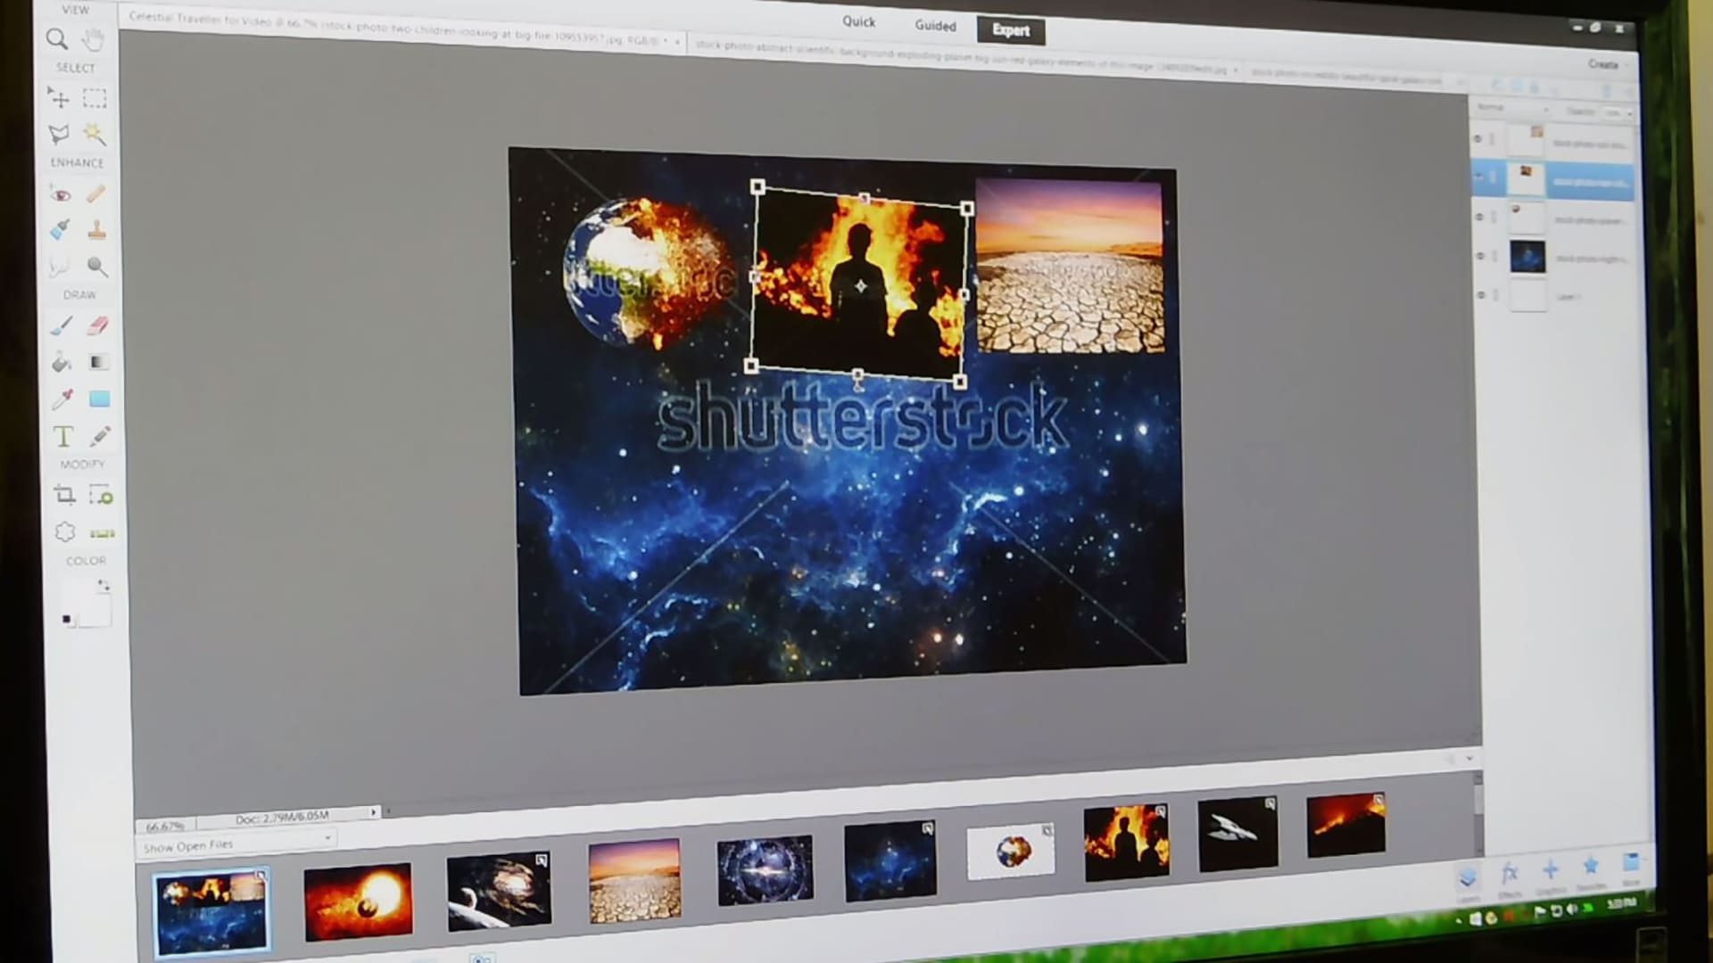Switch to the Quick editing mode
1713x963 pixels.
click(858, 22)
